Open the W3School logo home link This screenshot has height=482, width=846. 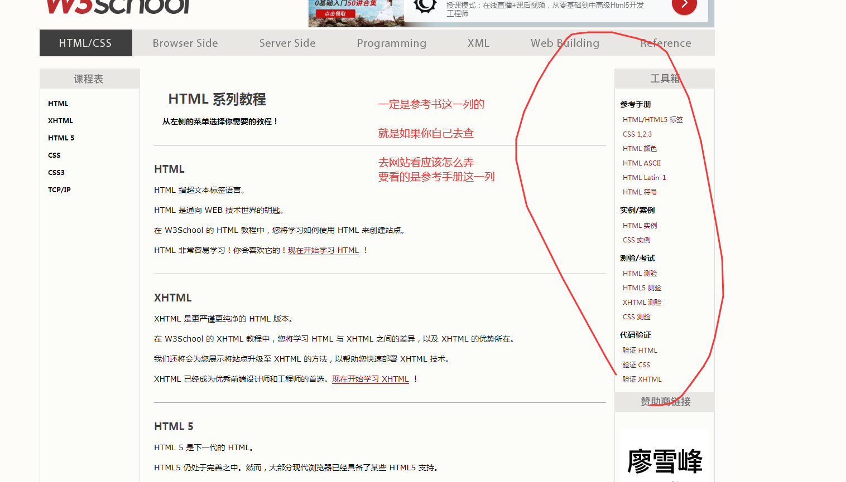pyautogui.click(x=118, y=7)
